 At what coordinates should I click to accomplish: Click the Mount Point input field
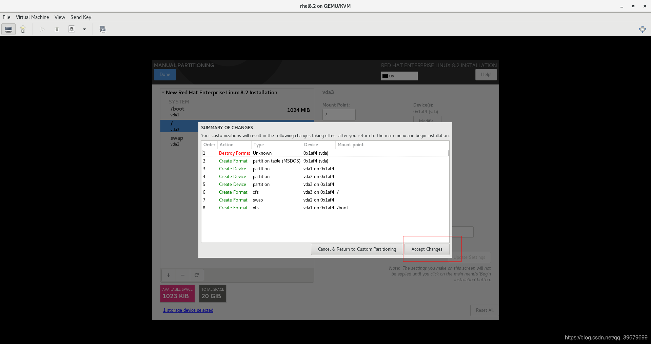tap(339, 115)
